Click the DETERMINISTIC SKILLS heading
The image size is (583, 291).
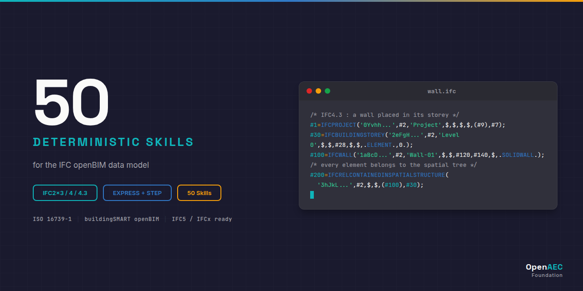tap(113, 142)
